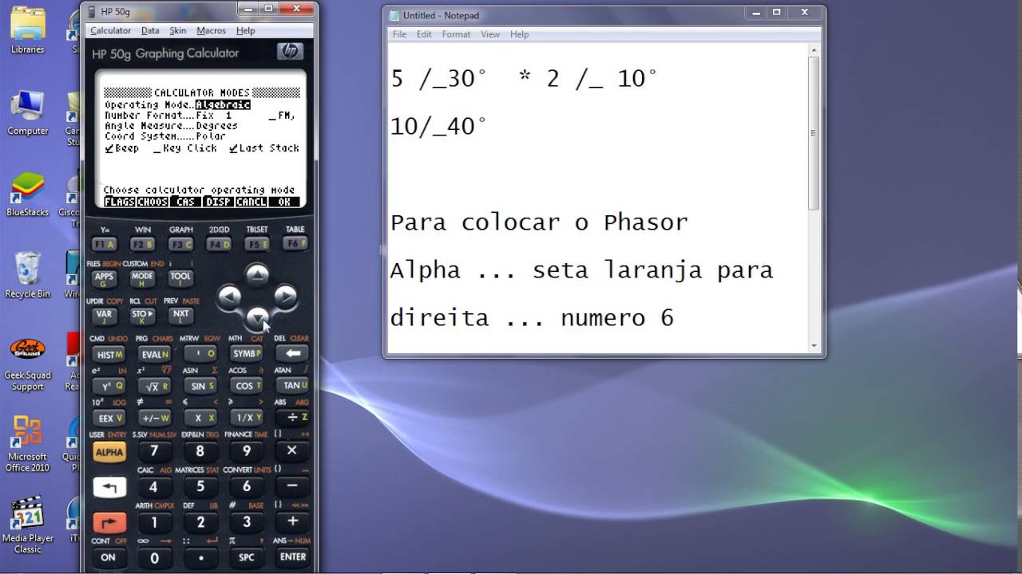Click the plus key on calculator

click(x=292, y=521)
